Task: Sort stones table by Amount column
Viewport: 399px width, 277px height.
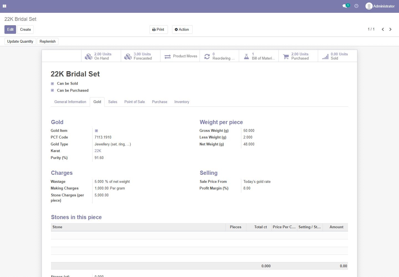Action: [x=335, y=227]
